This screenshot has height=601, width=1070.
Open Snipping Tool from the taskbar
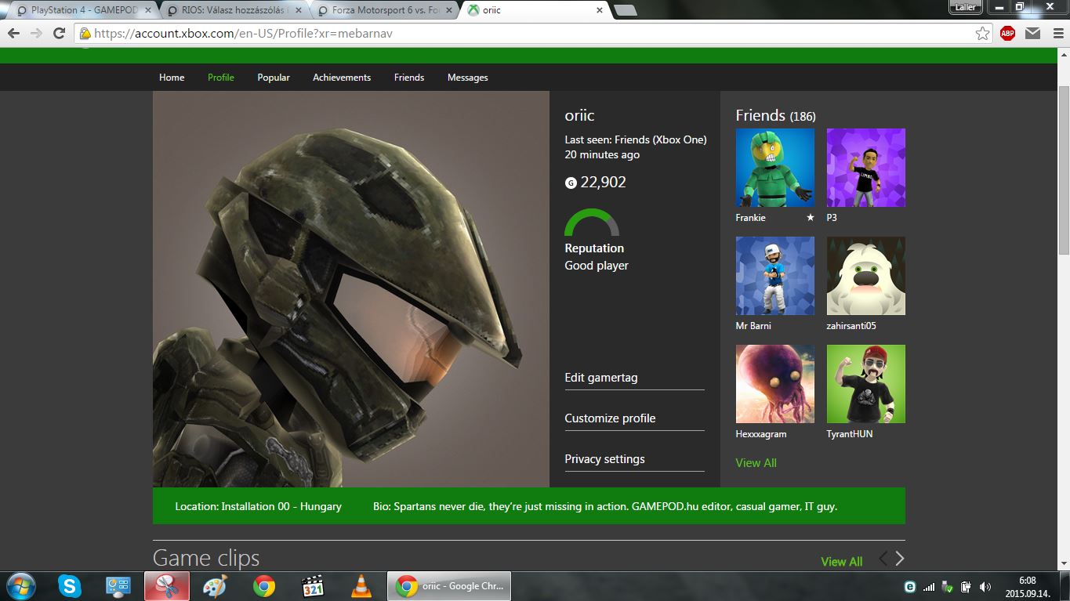[166, 586]
